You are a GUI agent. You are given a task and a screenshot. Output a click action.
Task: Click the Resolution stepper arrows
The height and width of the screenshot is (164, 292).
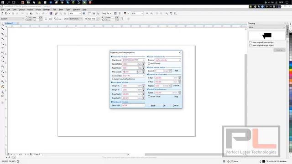[x=144, y=68]
